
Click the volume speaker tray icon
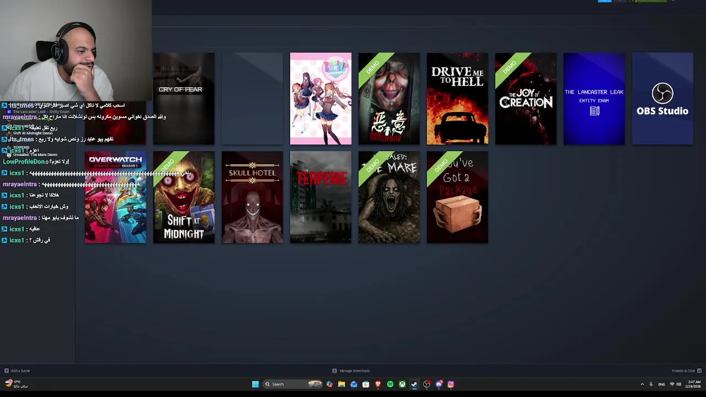click(679, 384)
